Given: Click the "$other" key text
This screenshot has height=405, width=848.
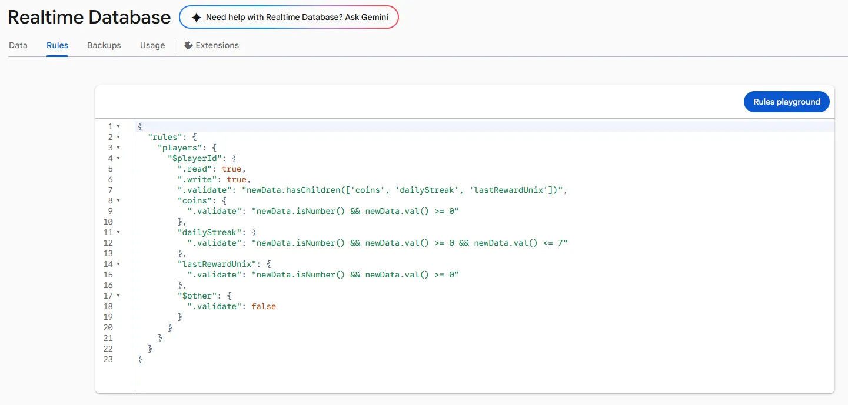Looking at the screenshot, I should click(x=197, y=296).
